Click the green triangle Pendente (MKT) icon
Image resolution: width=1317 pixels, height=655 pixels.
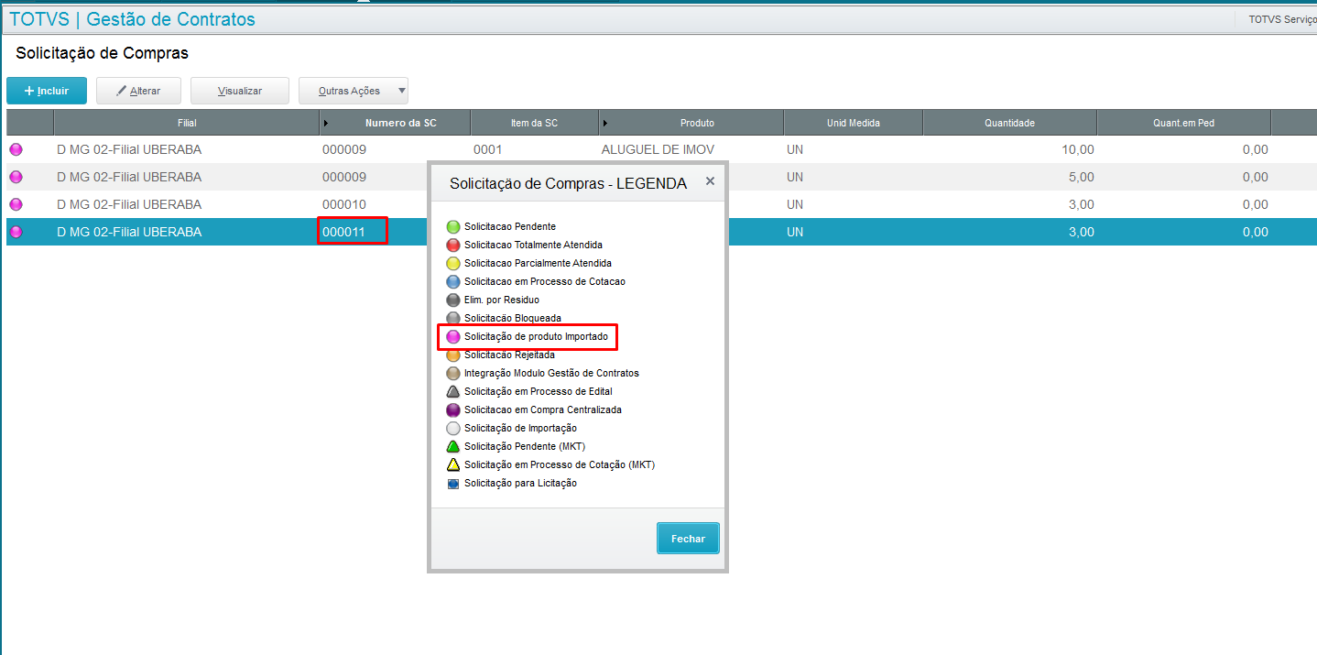tap(452, 446)
